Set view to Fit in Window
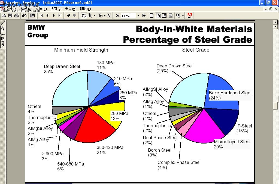Screen dimensions: 279x184 [x=158, y=15]
